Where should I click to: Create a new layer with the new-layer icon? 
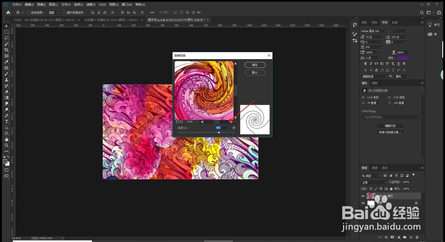411,237
